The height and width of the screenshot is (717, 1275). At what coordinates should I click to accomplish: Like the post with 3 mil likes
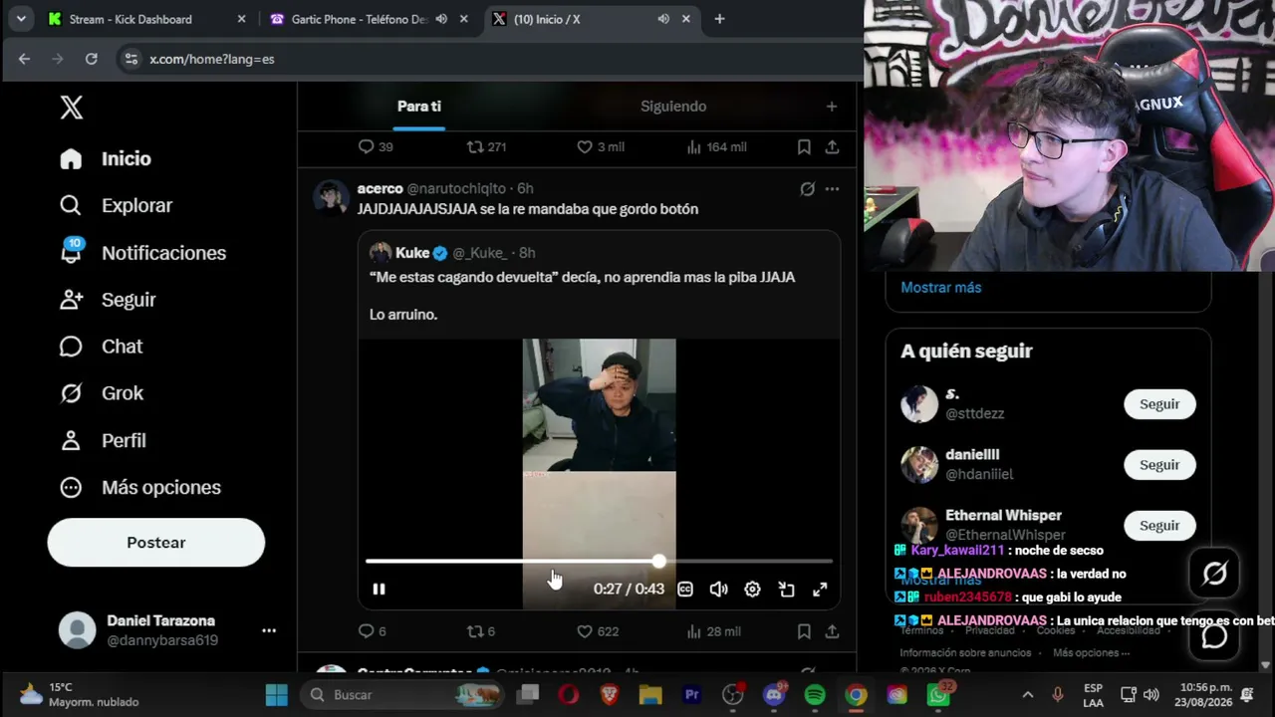(x=601, y=146)
